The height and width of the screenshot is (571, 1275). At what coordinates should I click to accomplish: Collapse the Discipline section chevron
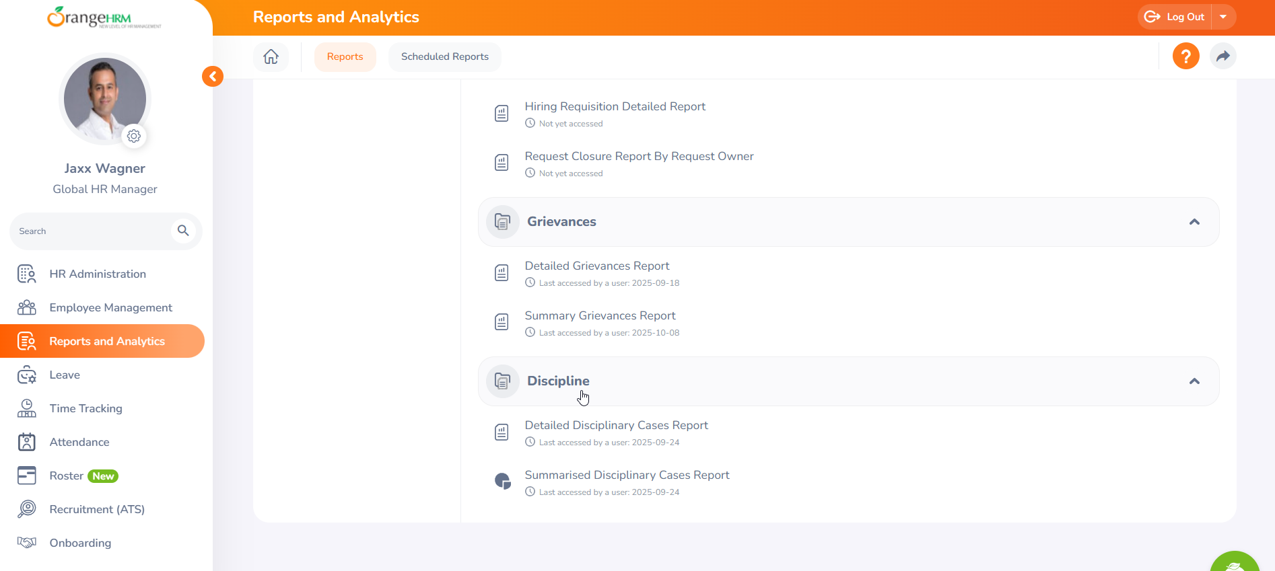1194,381
